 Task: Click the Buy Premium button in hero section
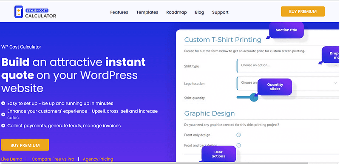click(x=25, y=145)
